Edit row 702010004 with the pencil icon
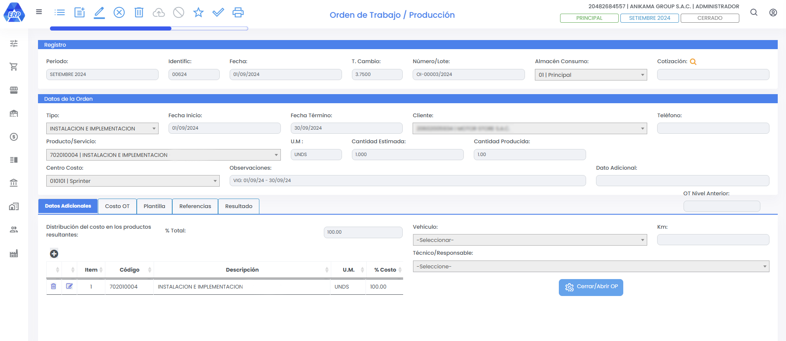 (69, 286)
